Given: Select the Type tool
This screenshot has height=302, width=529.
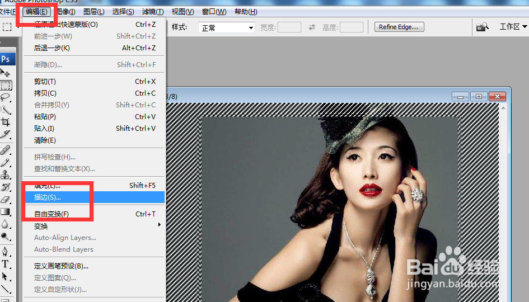Looking at the screenshot, I should pyautogui.click(x=6, y=264).
